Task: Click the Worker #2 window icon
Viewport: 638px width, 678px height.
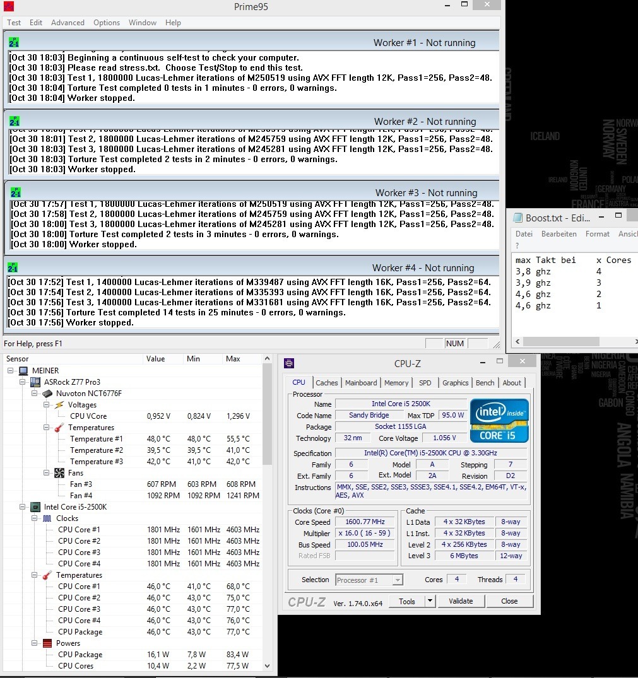Action: (15, 121)
